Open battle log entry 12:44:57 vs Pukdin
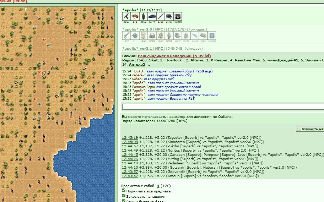 [x=130, y=146]
